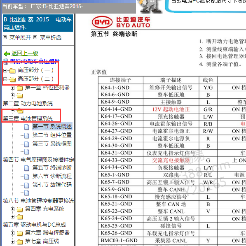Click the page icon above 第四节 电气原理图
Image resolution: width=246 pixels, height=246 pixels.
pos(26,151)
